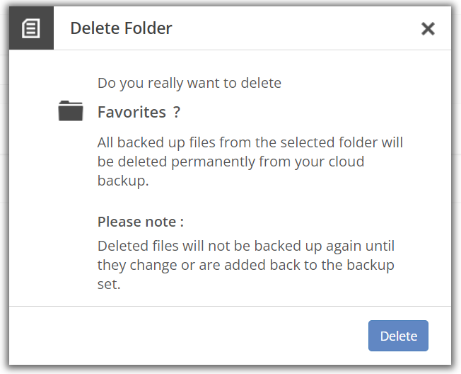Screen dimensions: 461x374
Task: Click the line starting "Deleted files will not"
Action: (246, 246)
